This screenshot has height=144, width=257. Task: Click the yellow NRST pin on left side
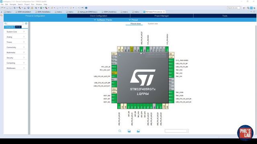pos(114,73)
